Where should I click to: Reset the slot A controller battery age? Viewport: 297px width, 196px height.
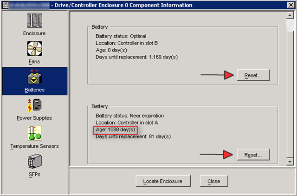tap(253, 154)
